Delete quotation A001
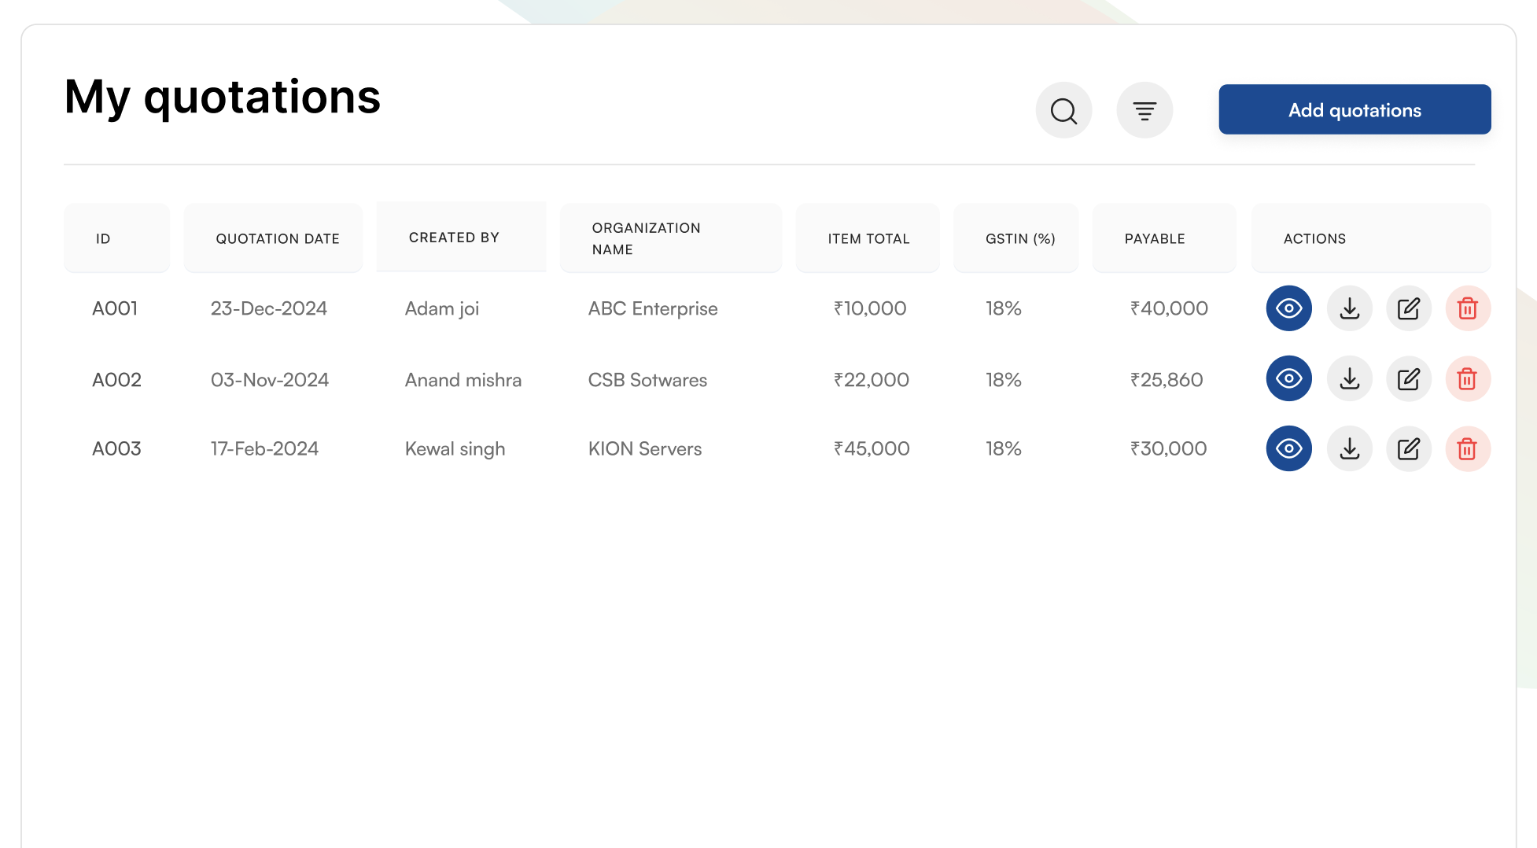This screenshot has height=848, width=1537. pyautogui.click(x=1467, y=308)
